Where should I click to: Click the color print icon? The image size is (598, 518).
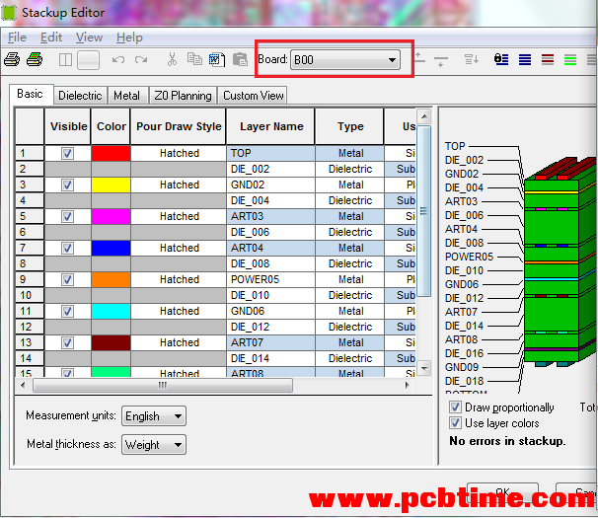point(35,59)
